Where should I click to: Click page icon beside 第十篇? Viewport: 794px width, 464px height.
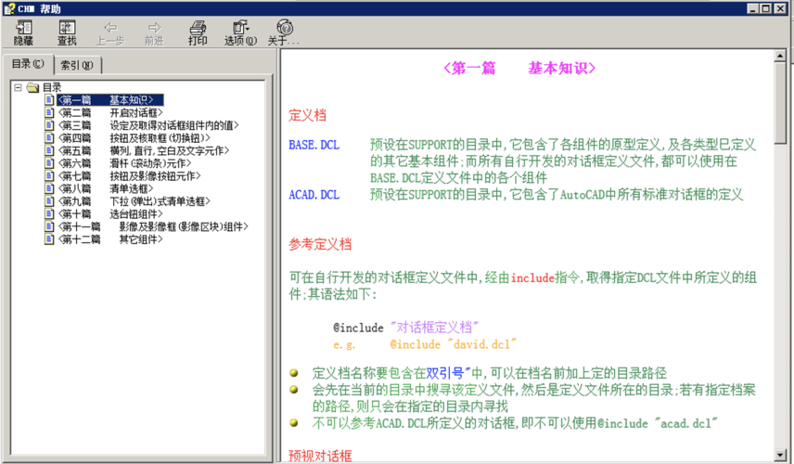[x=49, y=213]
